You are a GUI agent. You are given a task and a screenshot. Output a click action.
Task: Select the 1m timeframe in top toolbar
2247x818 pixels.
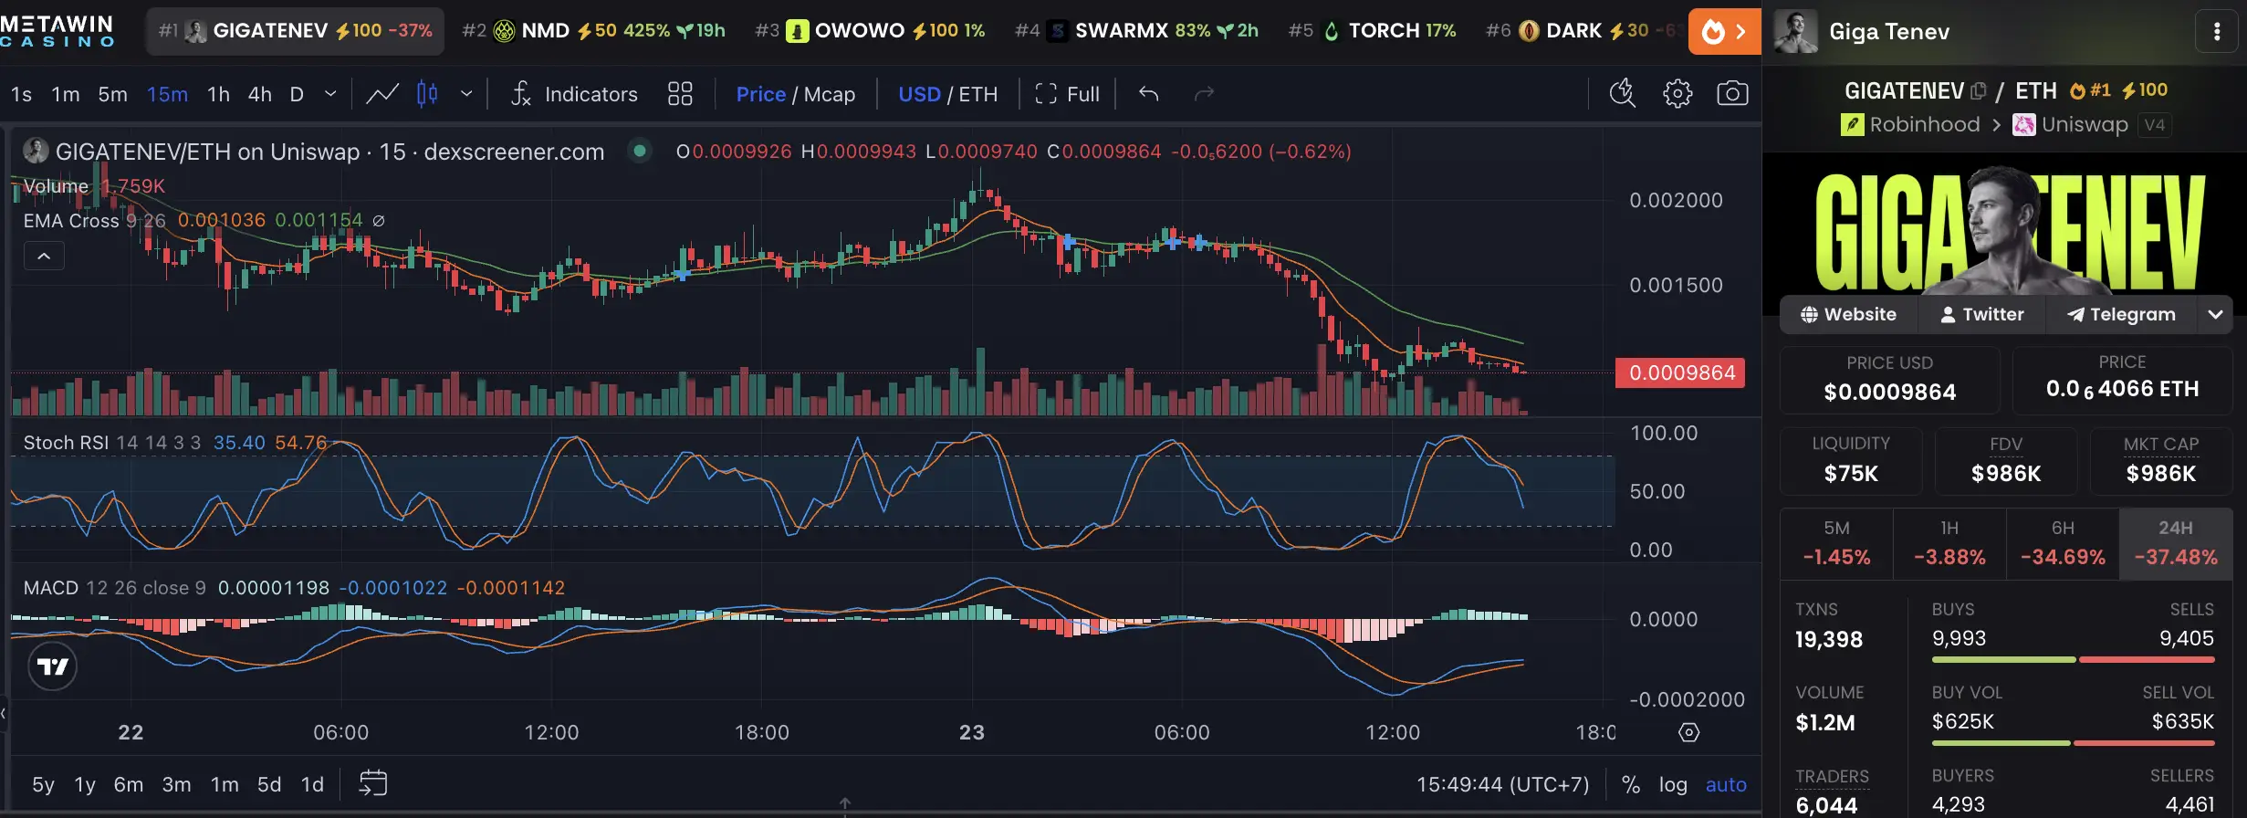(x=65, y=94)
